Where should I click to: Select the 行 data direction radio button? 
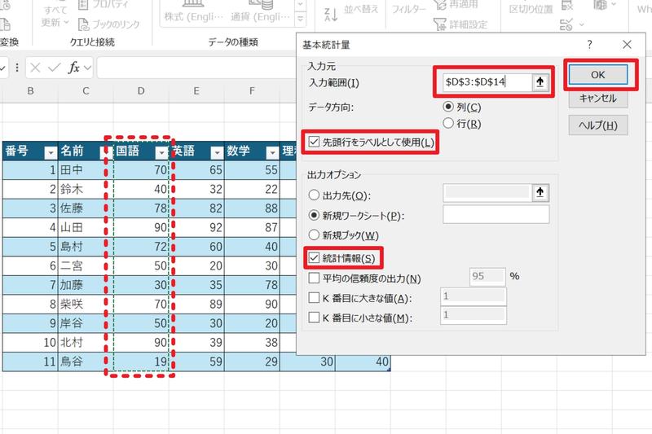pos(447,123)
